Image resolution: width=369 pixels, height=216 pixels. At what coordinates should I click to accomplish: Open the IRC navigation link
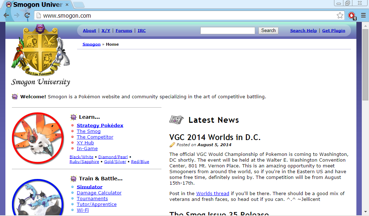click(x=142, y=31)
